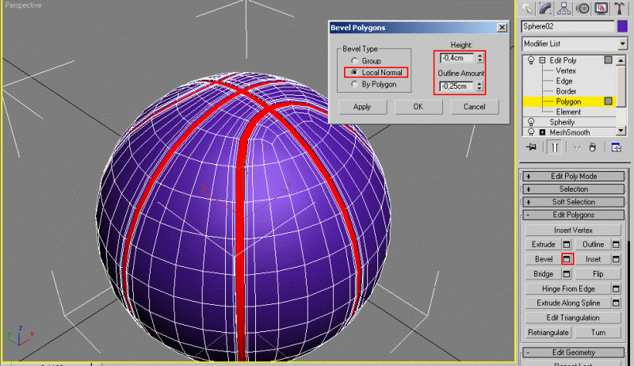Click modifier stack scrollbar up arrow
This screenshot has height=366, width=634.
[621, 60]
